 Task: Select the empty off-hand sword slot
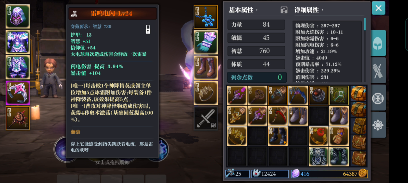(x=206, y=118)
